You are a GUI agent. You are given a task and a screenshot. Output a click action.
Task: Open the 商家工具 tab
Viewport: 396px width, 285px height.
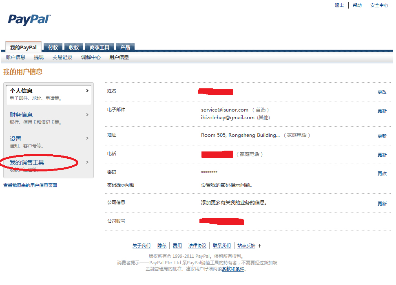pos(100,48)
